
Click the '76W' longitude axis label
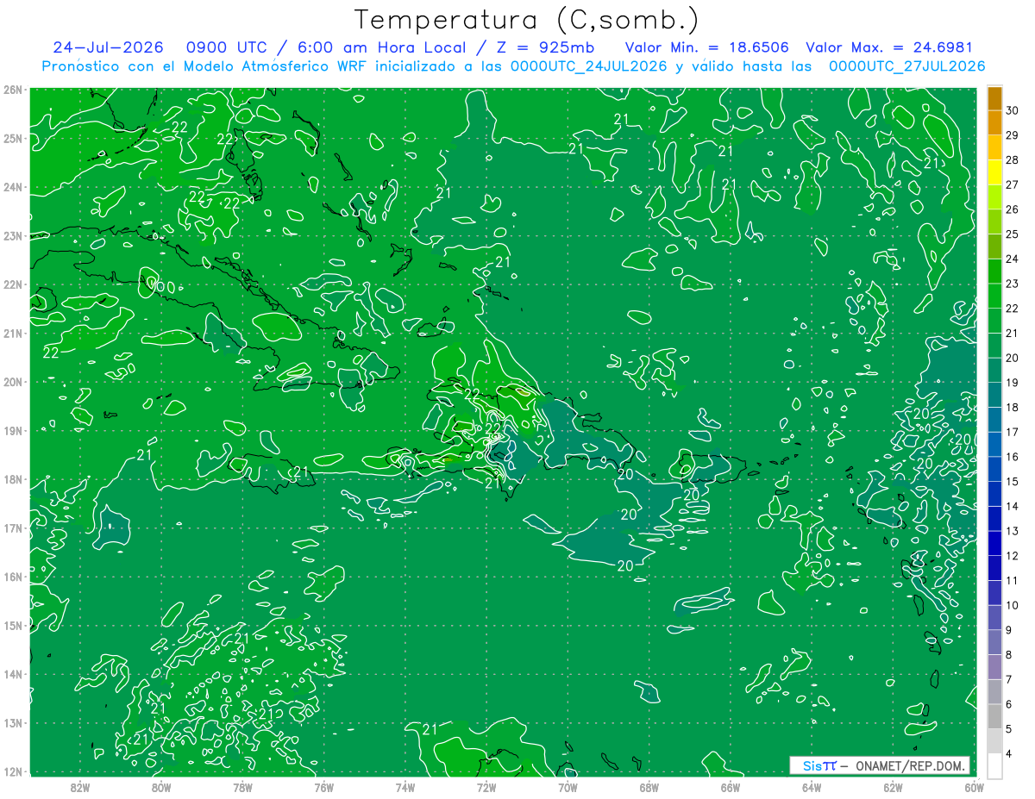(324, 786)
